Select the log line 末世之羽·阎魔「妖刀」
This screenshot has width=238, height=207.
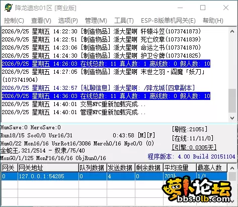click(x=104, y=76)
